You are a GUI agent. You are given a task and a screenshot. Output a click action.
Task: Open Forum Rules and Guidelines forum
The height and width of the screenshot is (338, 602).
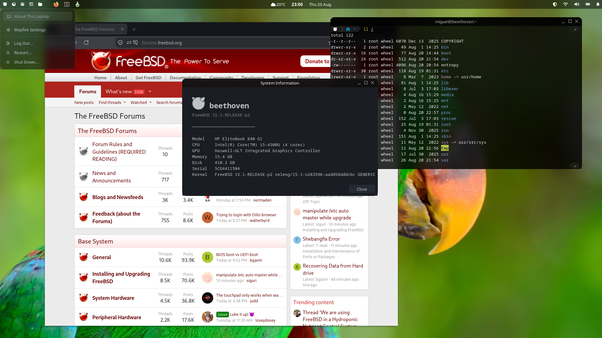point(119,151)
